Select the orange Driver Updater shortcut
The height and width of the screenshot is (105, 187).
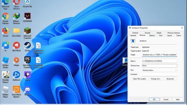16,92
